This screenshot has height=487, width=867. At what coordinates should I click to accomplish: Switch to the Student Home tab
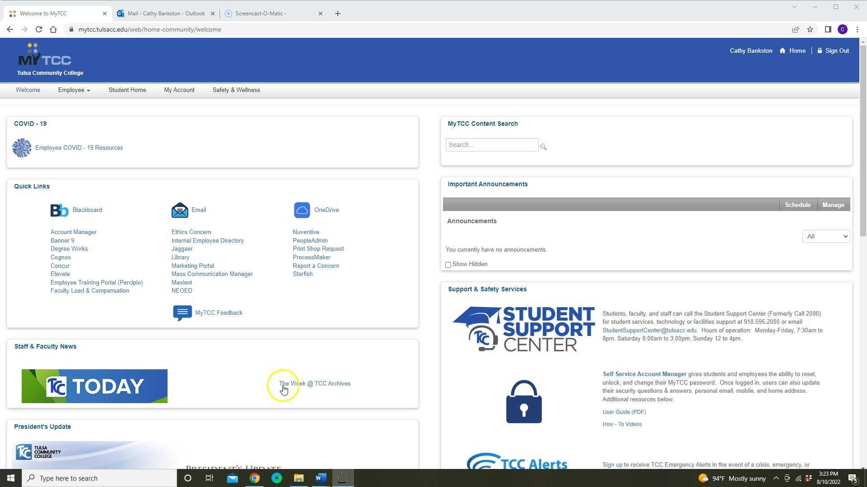point(127,90)
